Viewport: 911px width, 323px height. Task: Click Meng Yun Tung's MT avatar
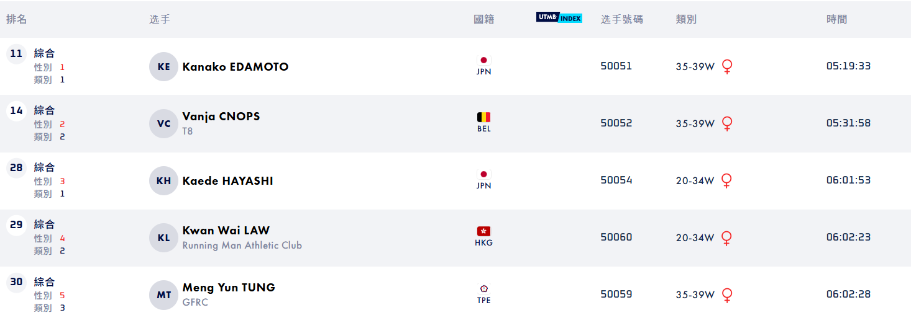point(163,295)
